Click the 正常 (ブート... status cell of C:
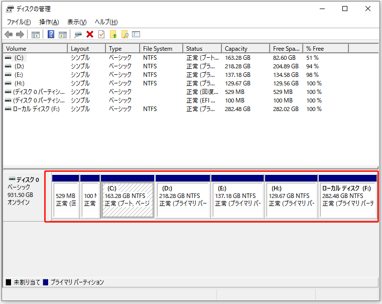382x304 pixels. coord(202,58)
